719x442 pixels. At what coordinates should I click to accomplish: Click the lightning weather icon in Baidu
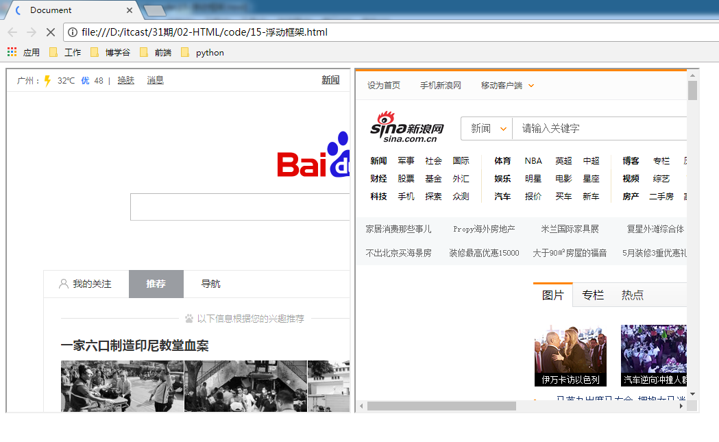pos(47,81)
